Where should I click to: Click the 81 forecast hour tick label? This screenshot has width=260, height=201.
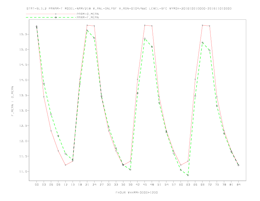point(231,185)
